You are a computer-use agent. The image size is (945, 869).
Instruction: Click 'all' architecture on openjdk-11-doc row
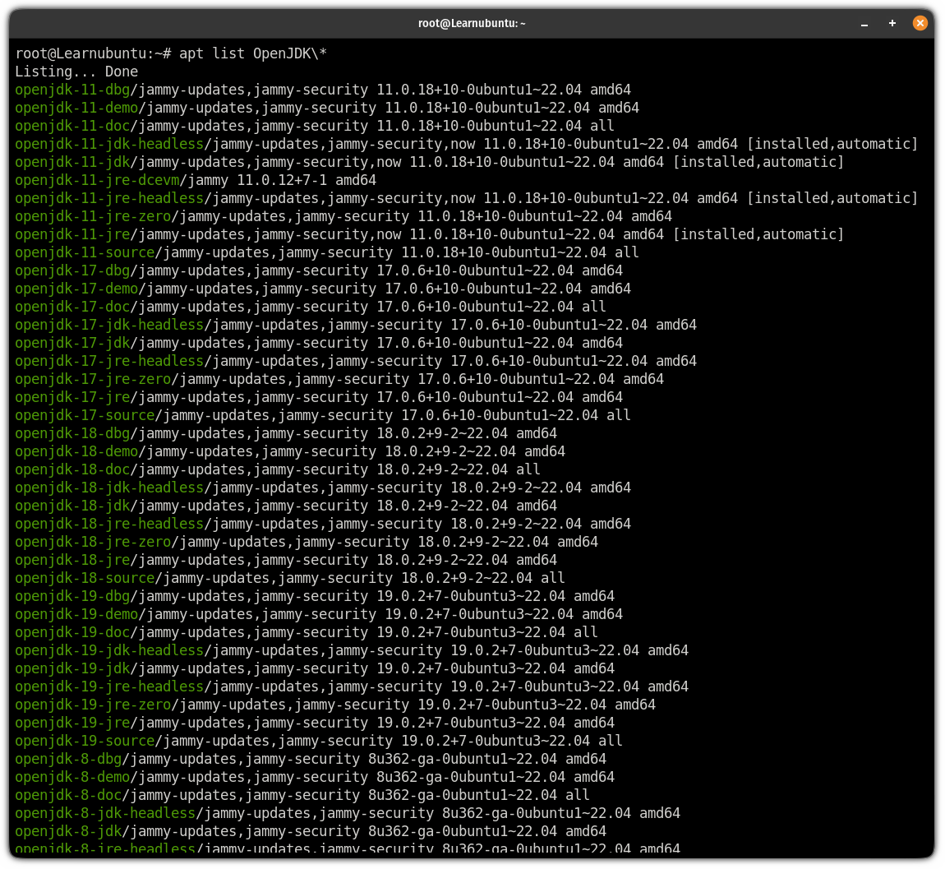pyautogui.click(x=602, y=126)
